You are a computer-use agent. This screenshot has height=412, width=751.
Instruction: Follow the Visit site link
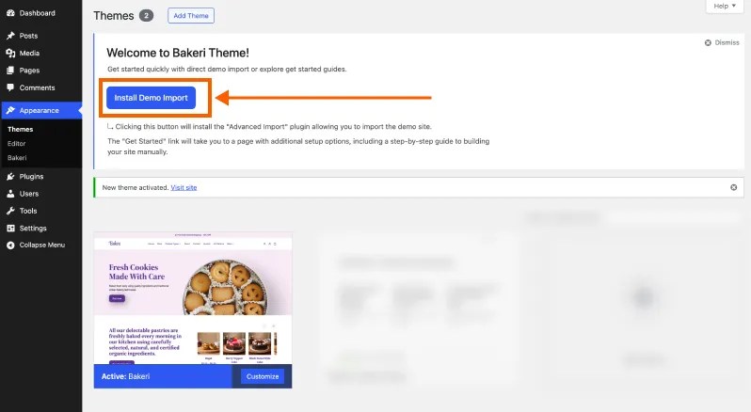click(184, 187)
